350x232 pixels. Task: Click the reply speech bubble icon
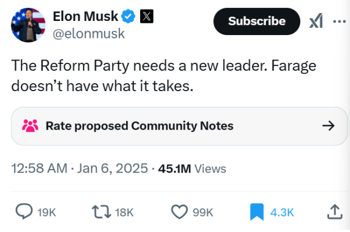pos(23,212)
